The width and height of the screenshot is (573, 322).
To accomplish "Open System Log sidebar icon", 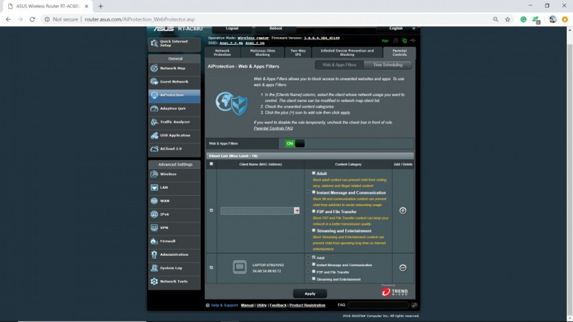I will pos(154,268).
